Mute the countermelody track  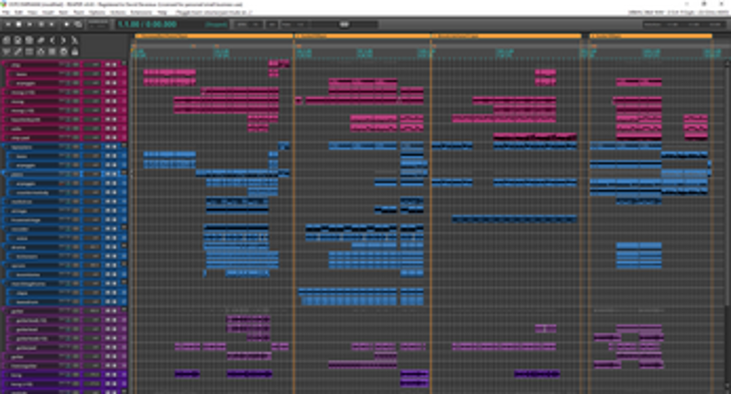[108, 192]
